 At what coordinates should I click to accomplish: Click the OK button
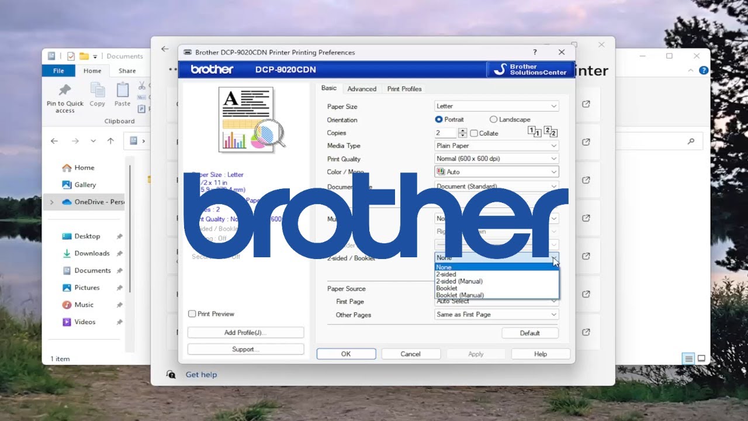(346, 354)
